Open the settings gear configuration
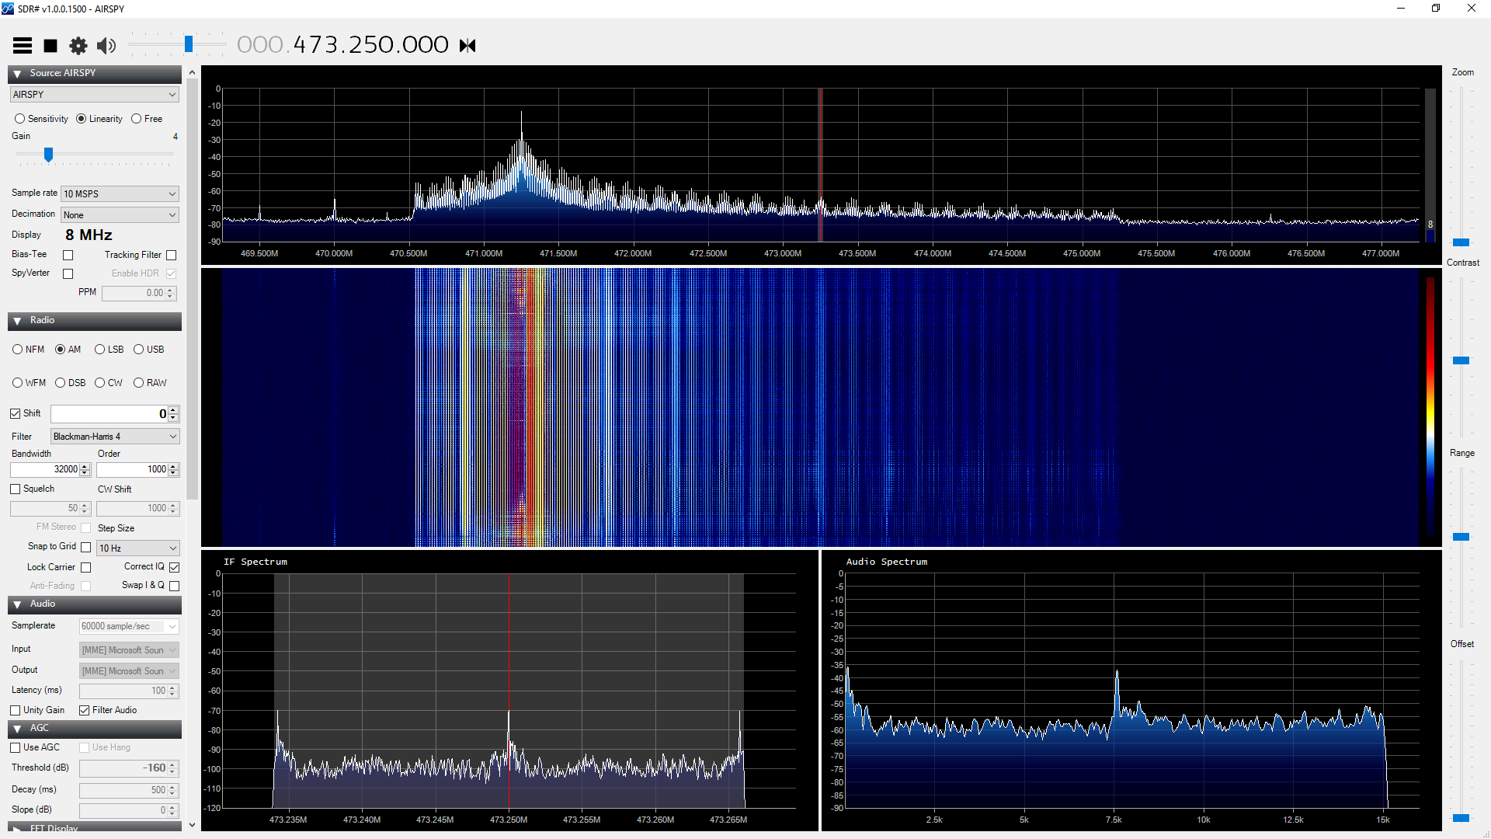Image resolution: width=1491 pixels, height=839 pixels. click(78, 46)
